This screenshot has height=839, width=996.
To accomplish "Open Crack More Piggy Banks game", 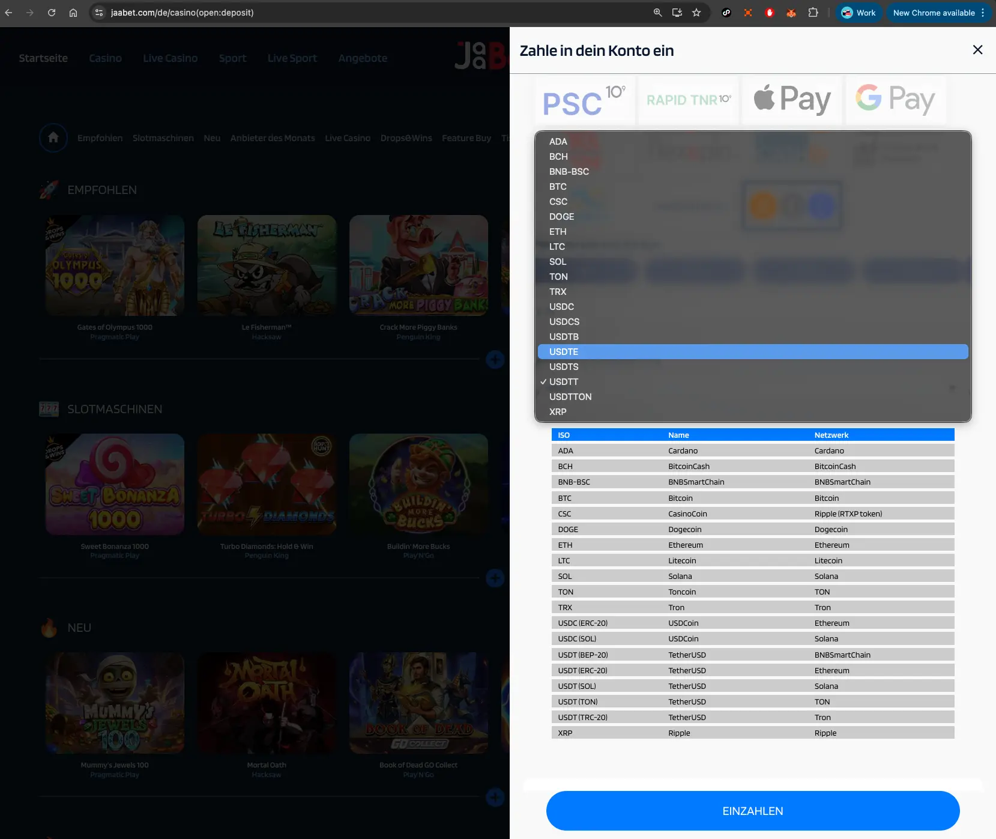I will pos(418,265).
